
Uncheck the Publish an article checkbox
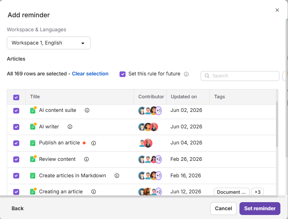[x=16, y=143]
